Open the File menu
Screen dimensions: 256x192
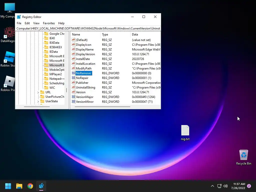tap(19, 23)
